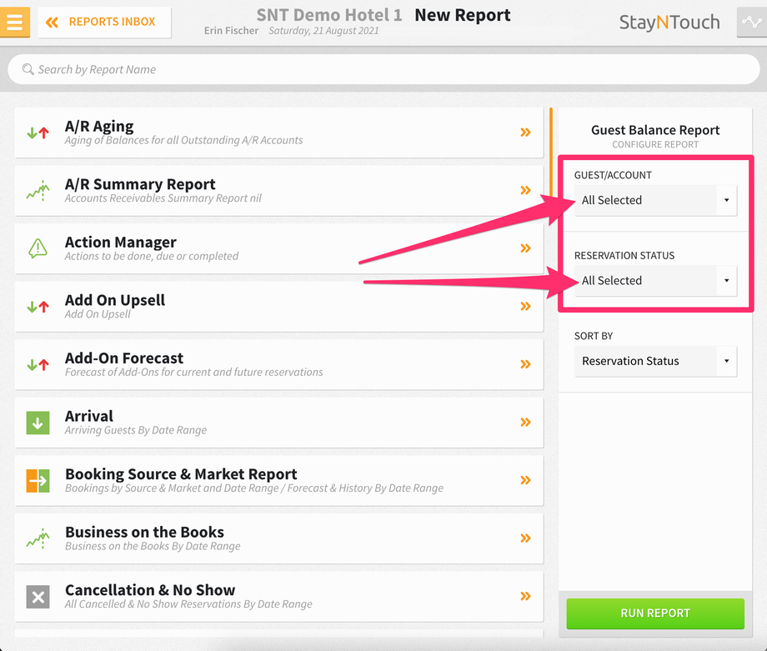Viewport: 767px width, 651px height.
Task: Expand A/R Aging with its chevron
Action: 526,132
